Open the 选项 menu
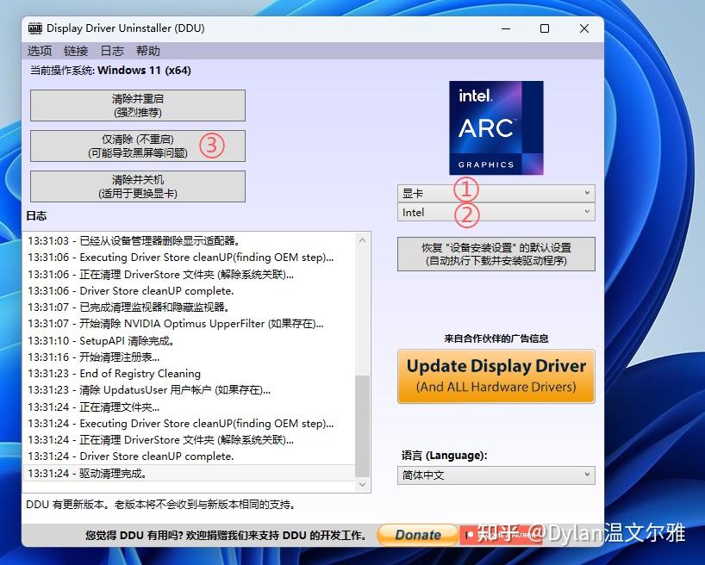This screenshot has width=705, height=565. point(39,51)
